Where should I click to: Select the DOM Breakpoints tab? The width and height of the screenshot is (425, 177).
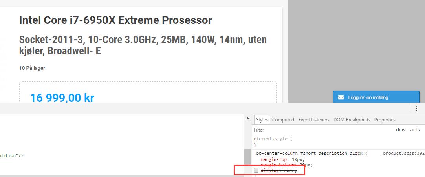tap(352, 120)
